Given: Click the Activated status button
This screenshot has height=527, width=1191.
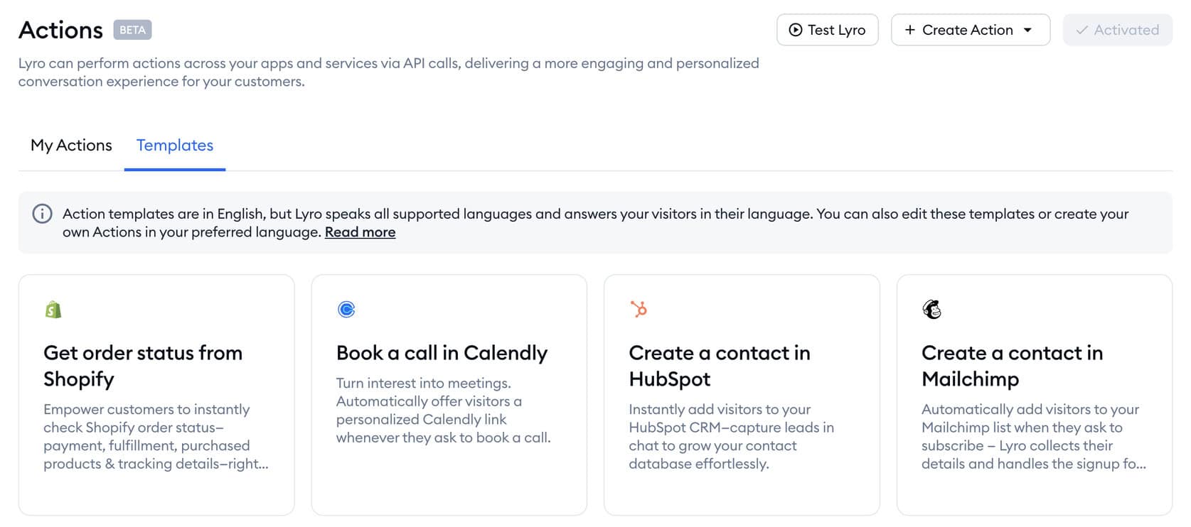Looking at the screenshot, I should pos(1117,30).
